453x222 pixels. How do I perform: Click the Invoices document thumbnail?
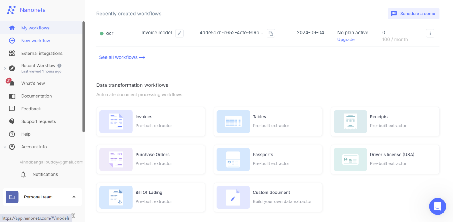coord(116,121)
